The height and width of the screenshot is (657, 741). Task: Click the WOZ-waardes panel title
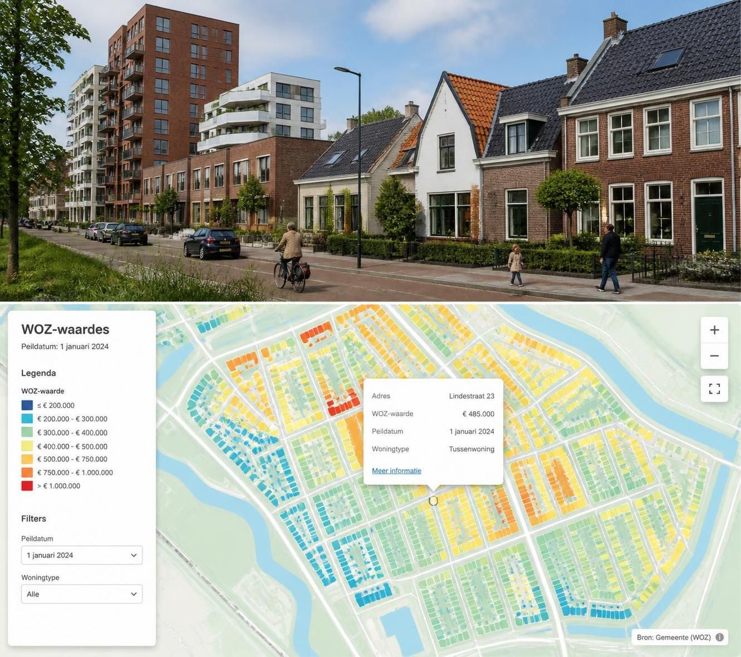tap(65, 329)
